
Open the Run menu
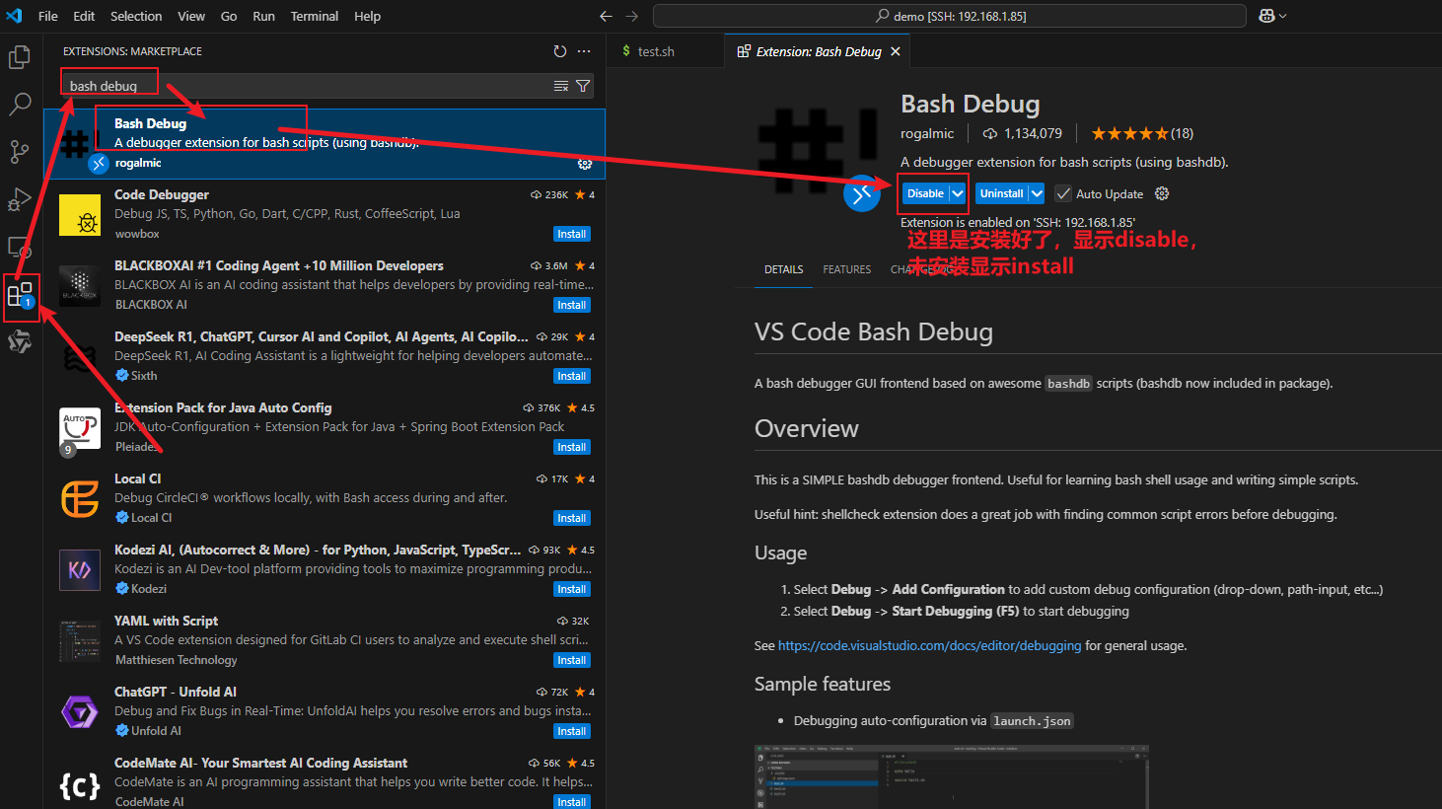263,16
